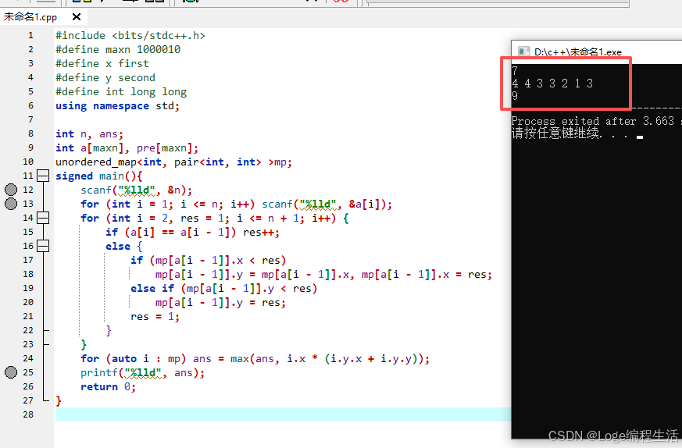
Task: Click 'printf("%lld", ans);' on line 25
Action: [143, 373]
